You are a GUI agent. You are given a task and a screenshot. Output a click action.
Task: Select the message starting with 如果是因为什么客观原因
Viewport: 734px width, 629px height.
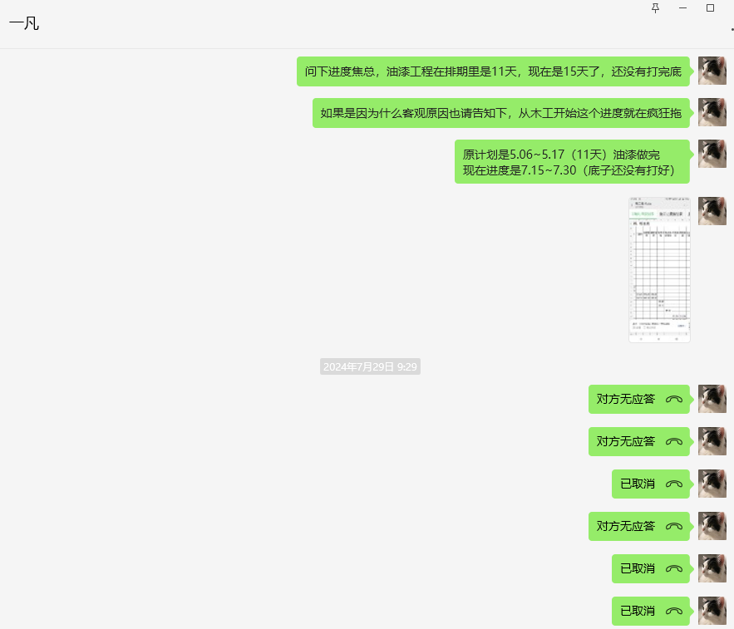[x=501, y=113]
